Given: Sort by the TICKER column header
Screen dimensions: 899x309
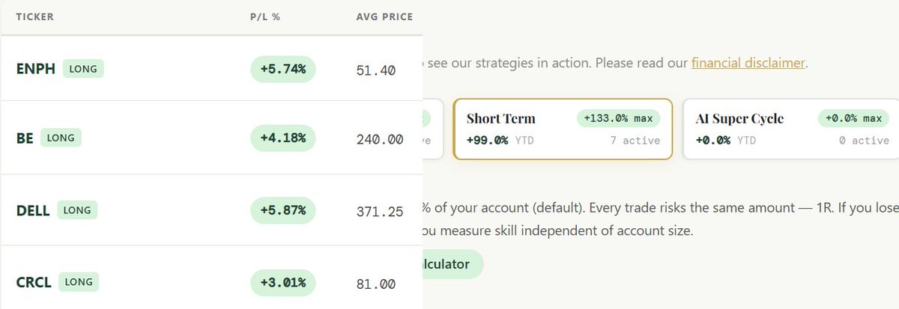Looking at the screenshot, I should (34, 16).
